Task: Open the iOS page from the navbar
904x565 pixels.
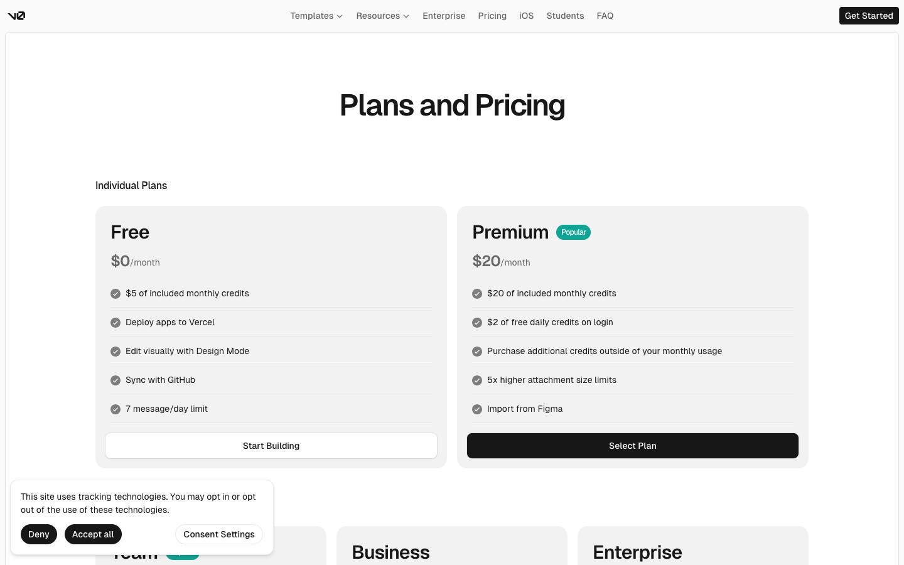Action: tap(526, 16)
